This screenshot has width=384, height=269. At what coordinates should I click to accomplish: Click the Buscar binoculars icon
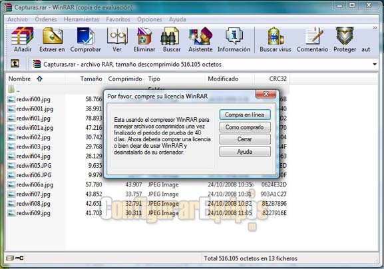pyautogui.click(x=170, y=36)
